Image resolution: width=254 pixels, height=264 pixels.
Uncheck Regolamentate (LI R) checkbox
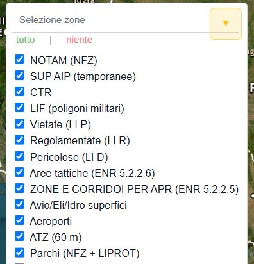coord(19,140)
